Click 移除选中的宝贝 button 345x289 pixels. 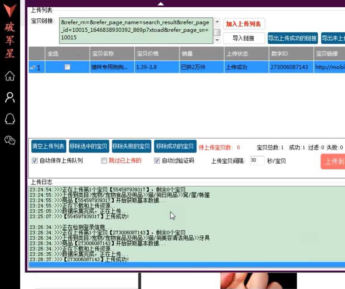(x=89, y=146)
